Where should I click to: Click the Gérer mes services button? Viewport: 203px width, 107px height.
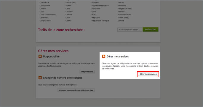click(148, 74)
